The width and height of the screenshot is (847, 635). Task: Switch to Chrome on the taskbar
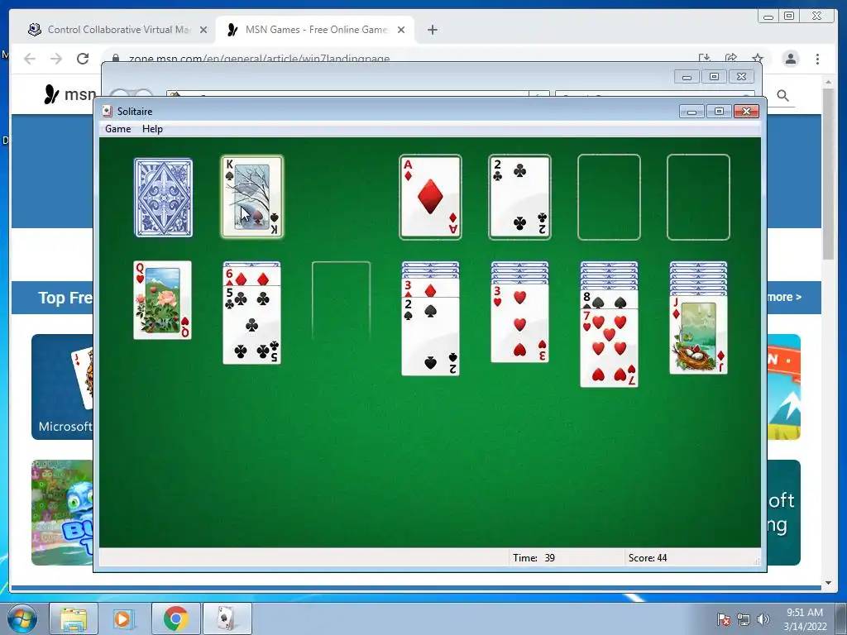pos(175,618)
